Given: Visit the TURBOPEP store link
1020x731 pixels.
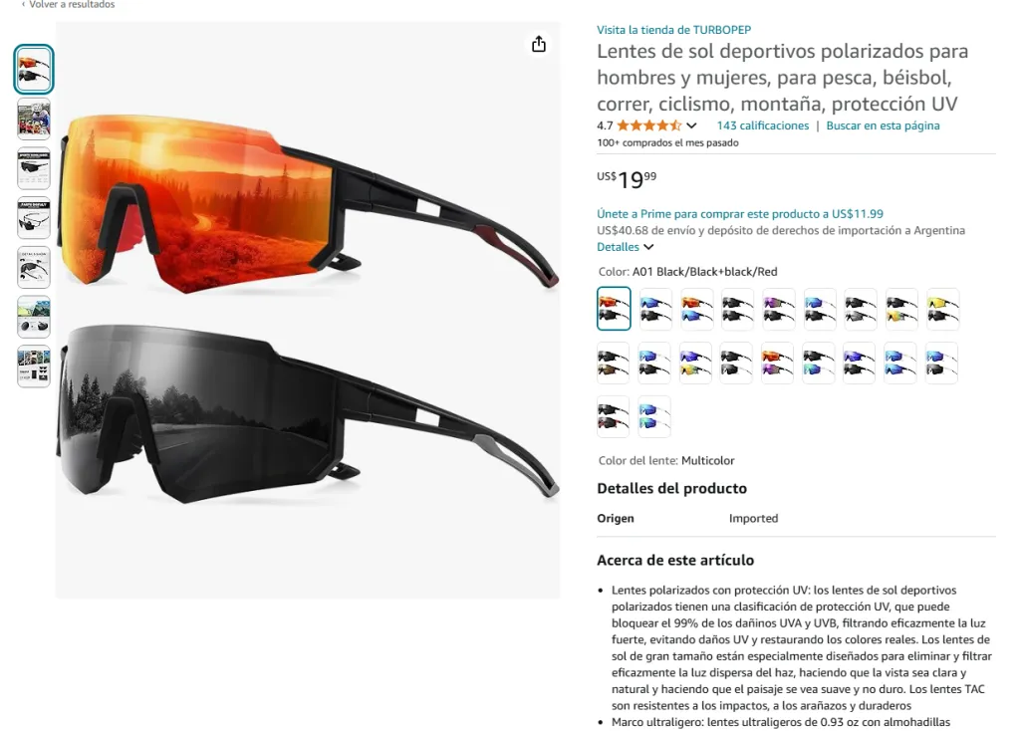Looking at the screenshot, I should pos(674,30).
